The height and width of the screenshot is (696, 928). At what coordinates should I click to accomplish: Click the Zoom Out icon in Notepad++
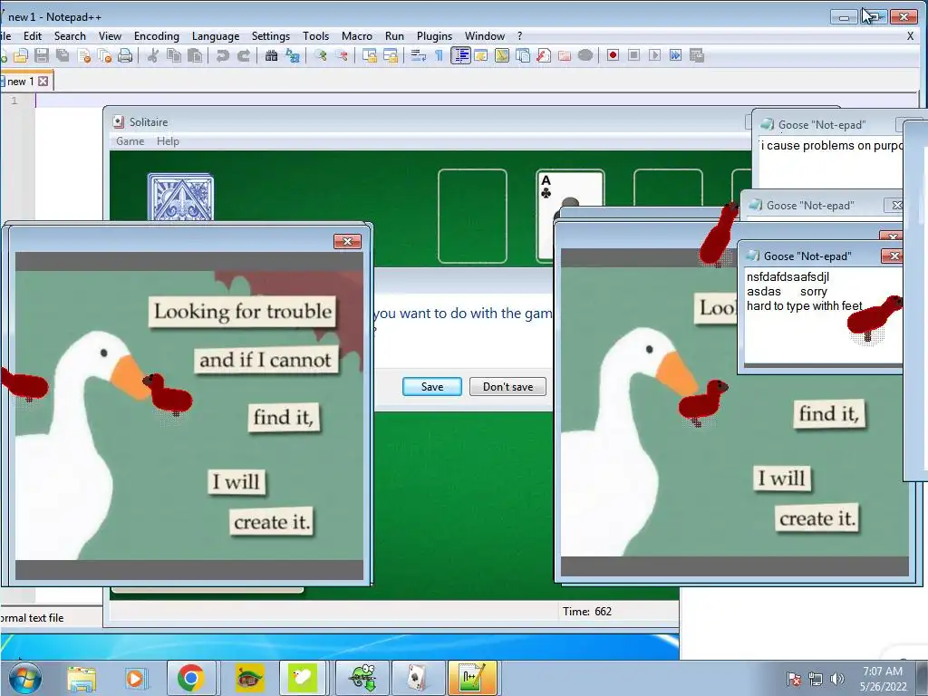(x=342, y=55)
